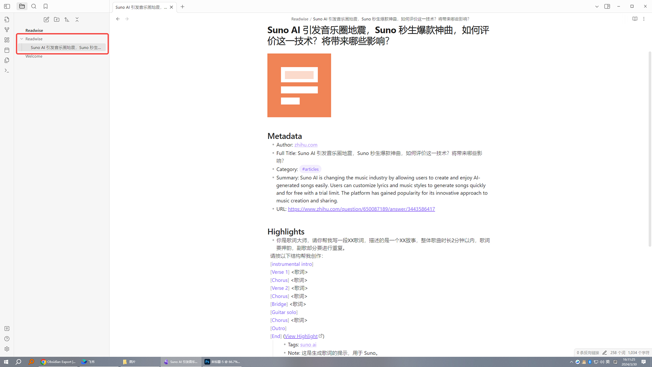Open the graph view from the ribbon
The height and width of the screenshot is (367, 652).
(x=7, y=30)
